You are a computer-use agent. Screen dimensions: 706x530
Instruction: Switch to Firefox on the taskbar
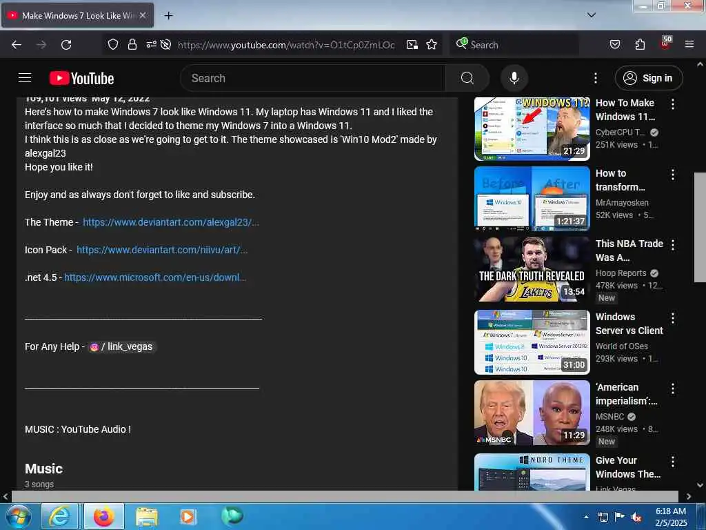pos(103,516)
